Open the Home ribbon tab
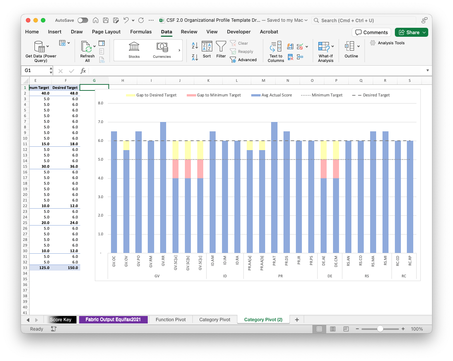 (x=32, y=32)
